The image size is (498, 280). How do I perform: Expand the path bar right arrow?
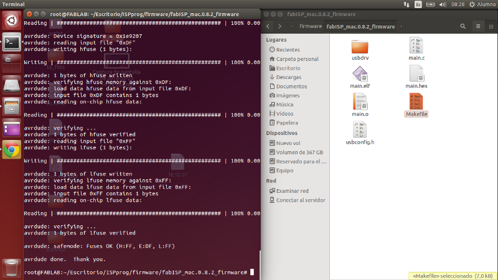401,26
